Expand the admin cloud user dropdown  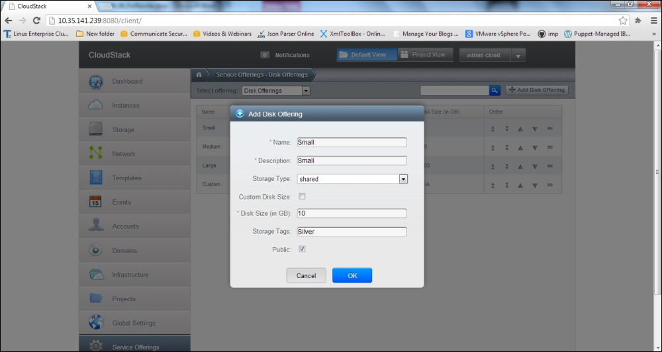[x=518, y=55]
